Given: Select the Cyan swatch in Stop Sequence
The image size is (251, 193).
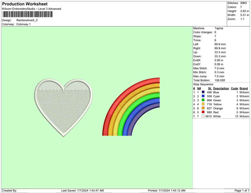Looking at the screenshot, I should tap(203, 96).
